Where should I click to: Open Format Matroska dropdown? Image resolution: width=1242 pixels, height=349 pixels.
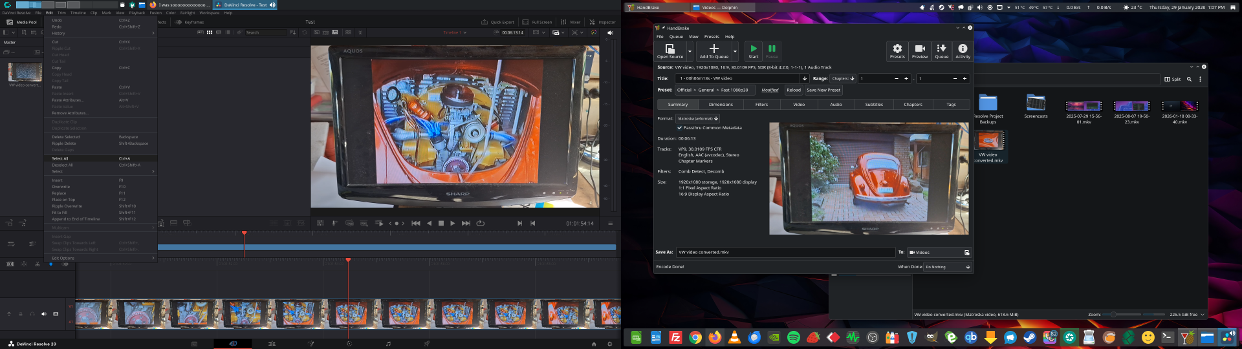pyautogui.click(x=697, y=118)
